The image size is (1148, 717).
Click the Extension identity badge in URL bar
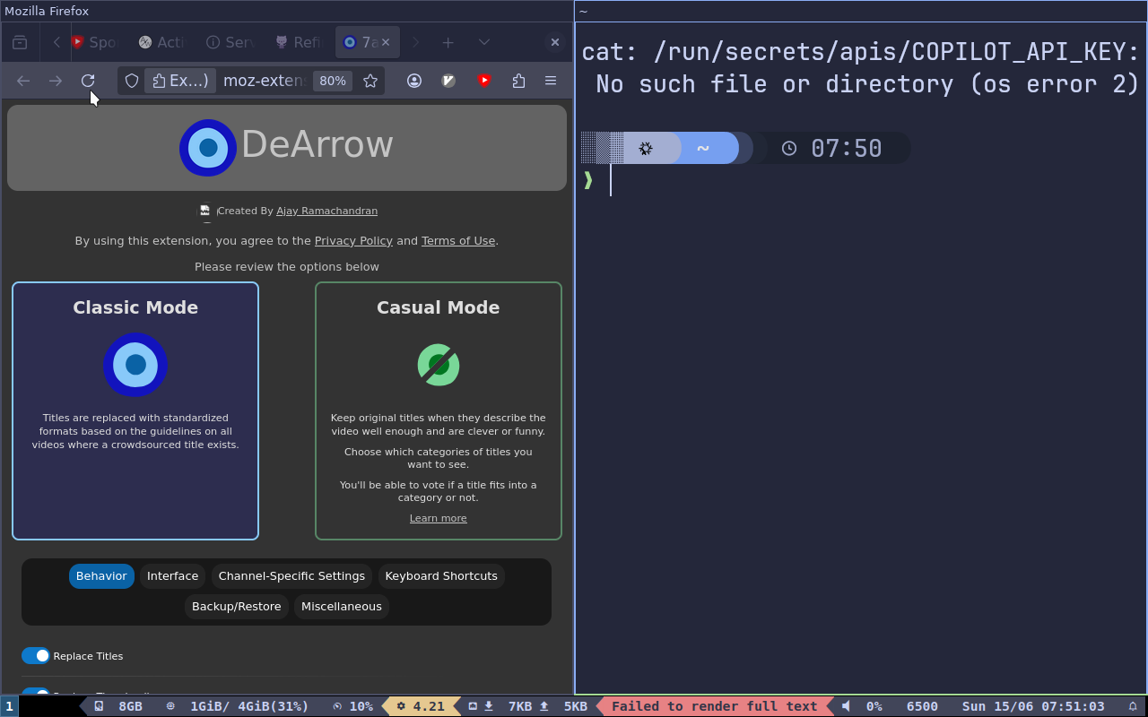click(180, 81)
